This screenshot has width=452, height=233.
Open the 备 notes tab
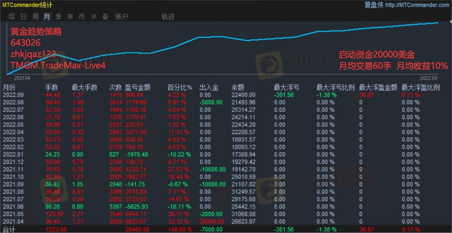(105, 17)
